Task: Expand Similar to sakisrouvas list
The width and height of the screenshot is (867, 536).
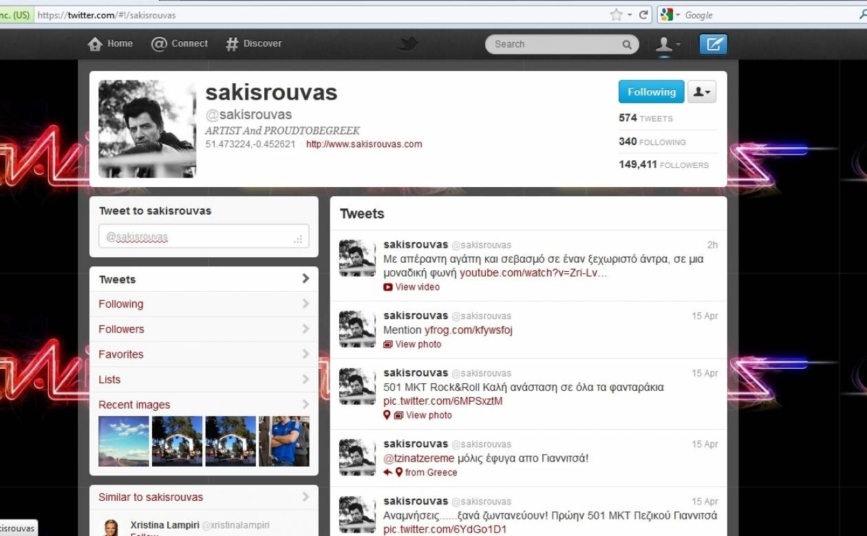Action: [x=204, y=497]
